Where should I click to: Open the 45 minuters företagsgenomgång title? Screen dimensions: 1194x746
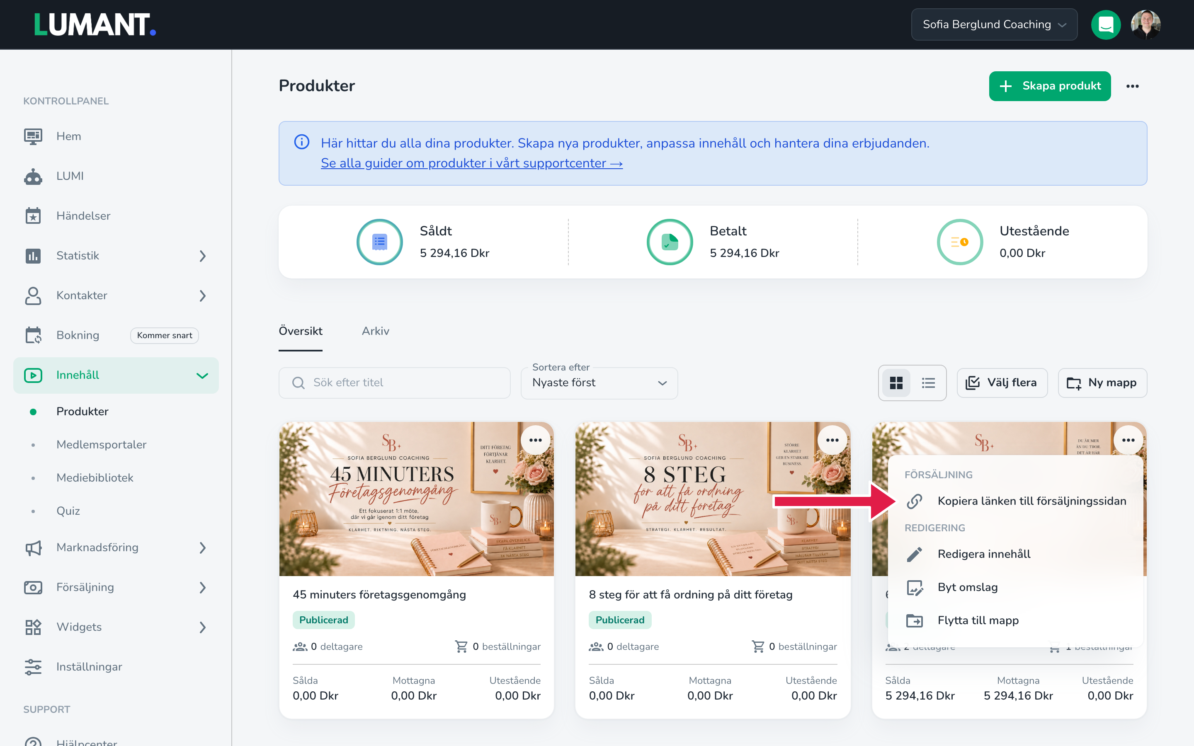(379, 595)
